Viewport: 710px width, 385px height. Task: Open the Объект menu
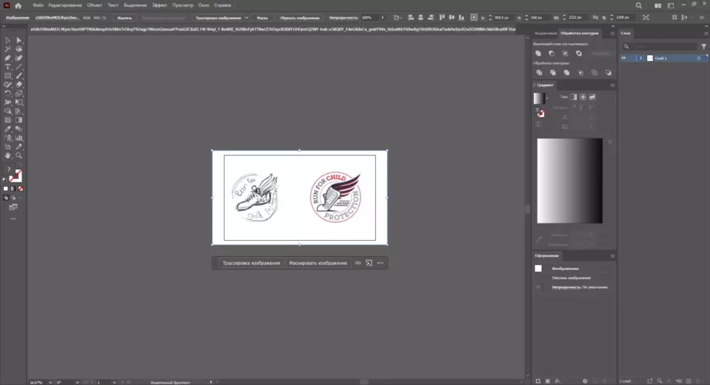(x=94, y=6)
